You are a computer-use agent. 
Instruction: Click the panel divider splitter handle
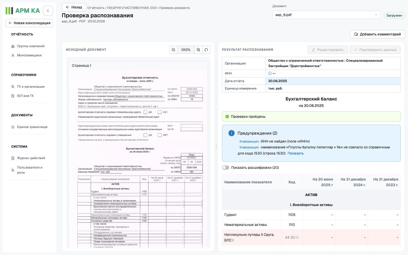(x=216, y=147)
